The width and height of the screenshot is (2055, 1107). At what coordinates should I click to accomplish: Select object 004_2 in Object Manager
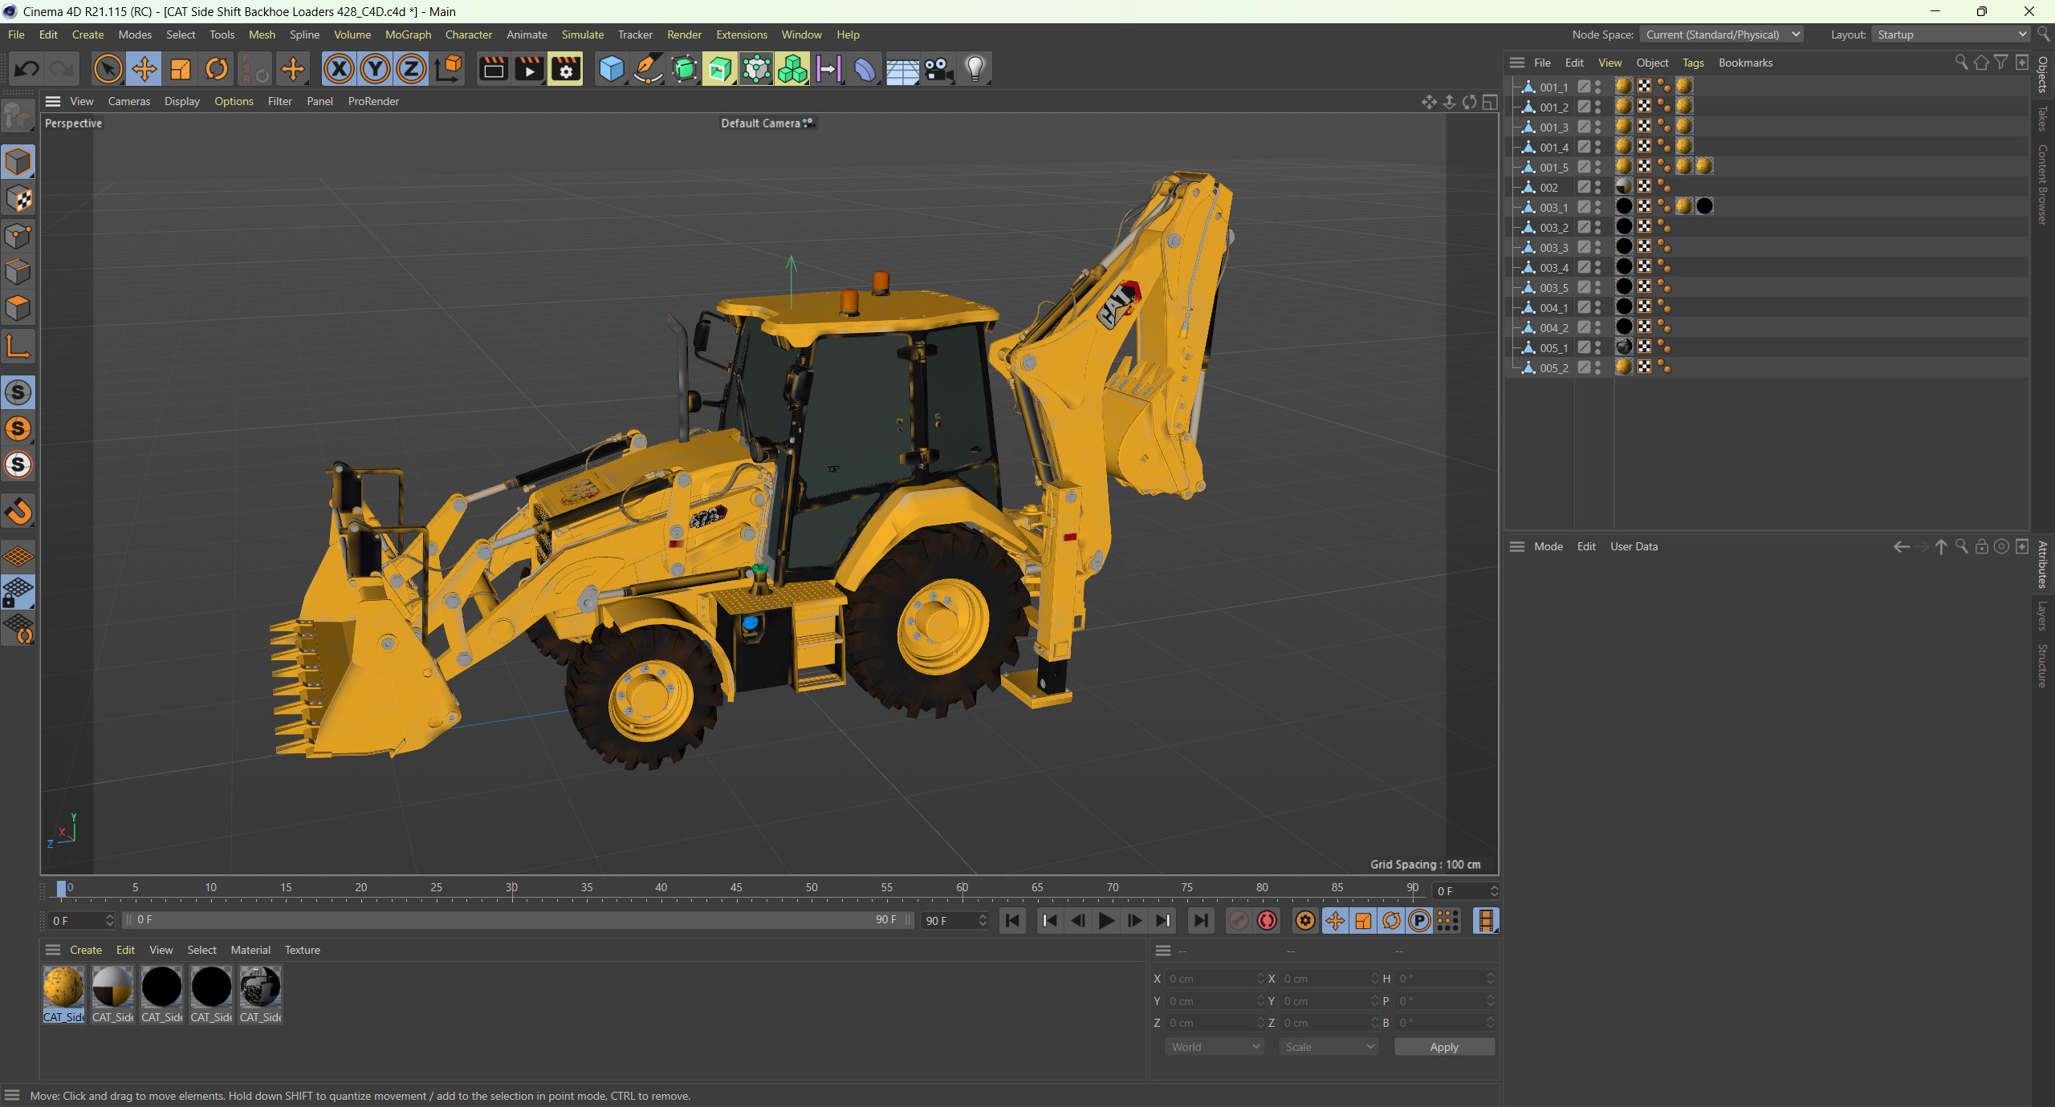click(1553, 327)
